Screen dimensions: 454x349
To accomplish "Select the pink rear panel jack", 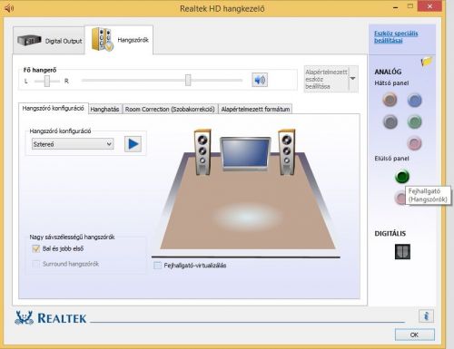I will coord(414,143).
